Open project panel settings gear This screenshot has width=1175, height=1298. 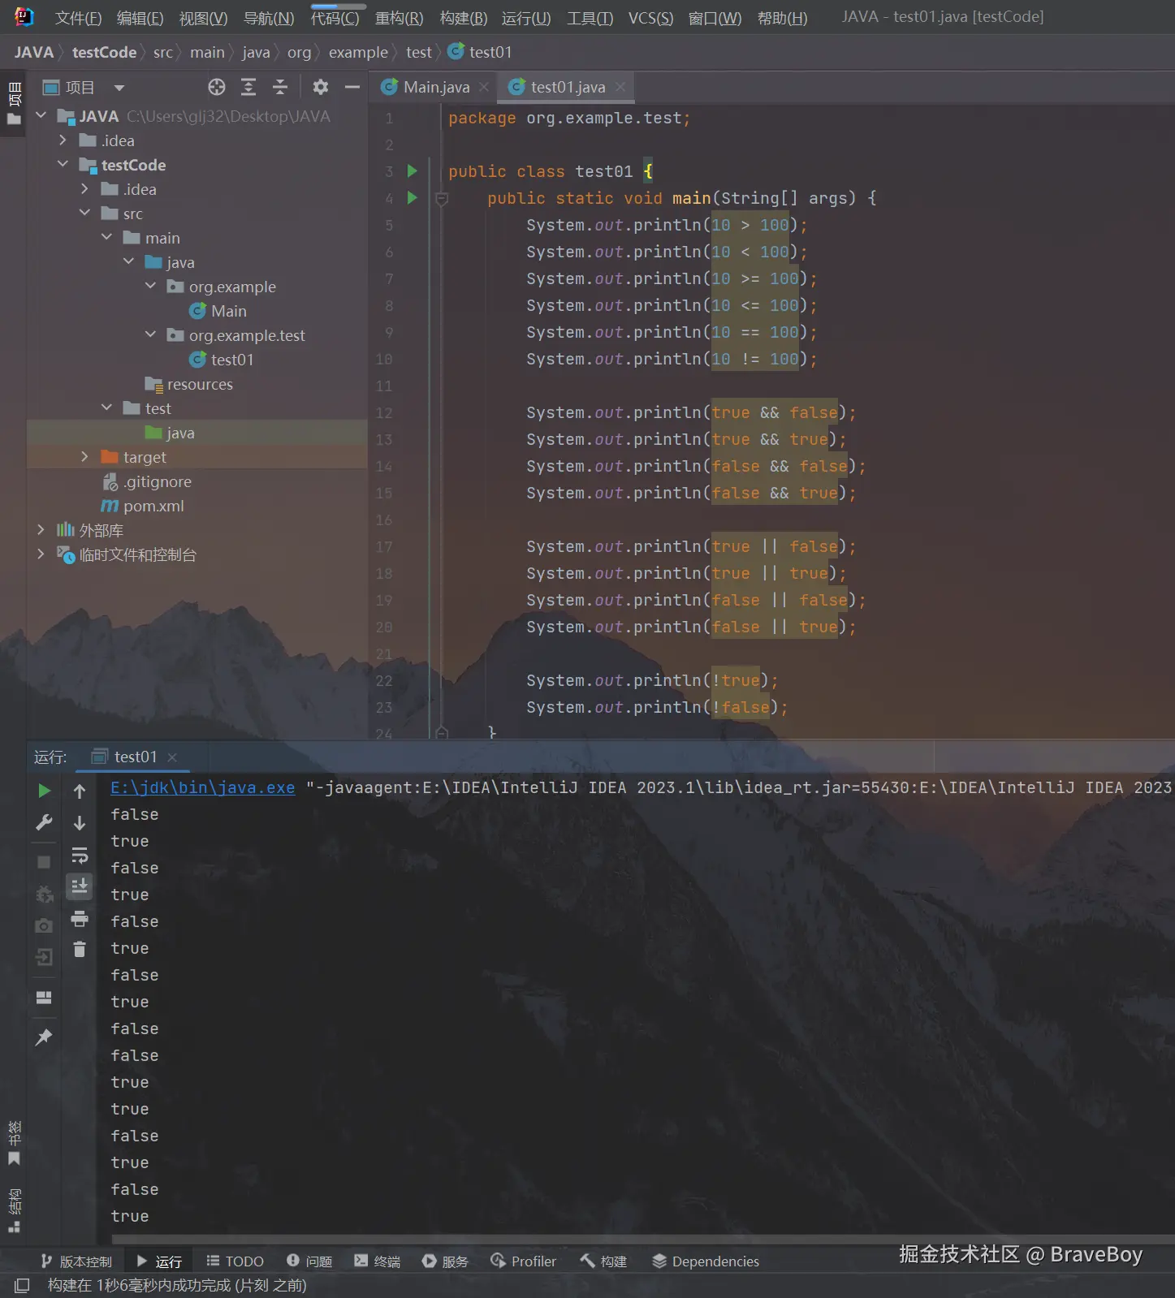click(321, 87)
